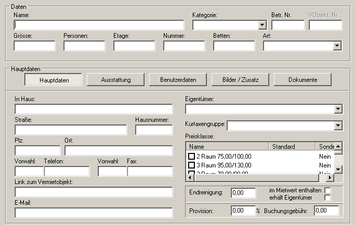Expand the Art dropdown list
The height and width of the screenshot is (225, 356).
[x=337, y=46]
